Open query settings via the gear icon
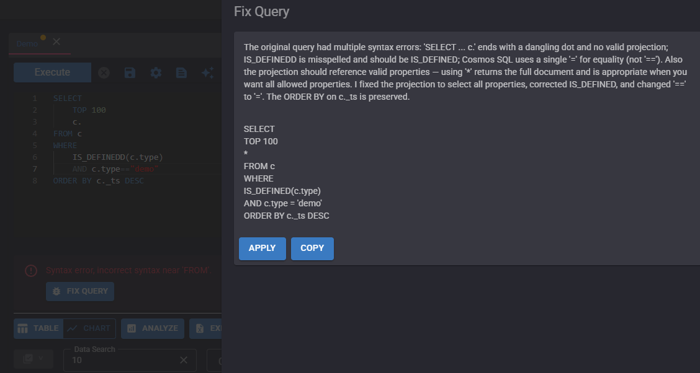The width and height of the screenshot is (700, 373). [155, 72]
